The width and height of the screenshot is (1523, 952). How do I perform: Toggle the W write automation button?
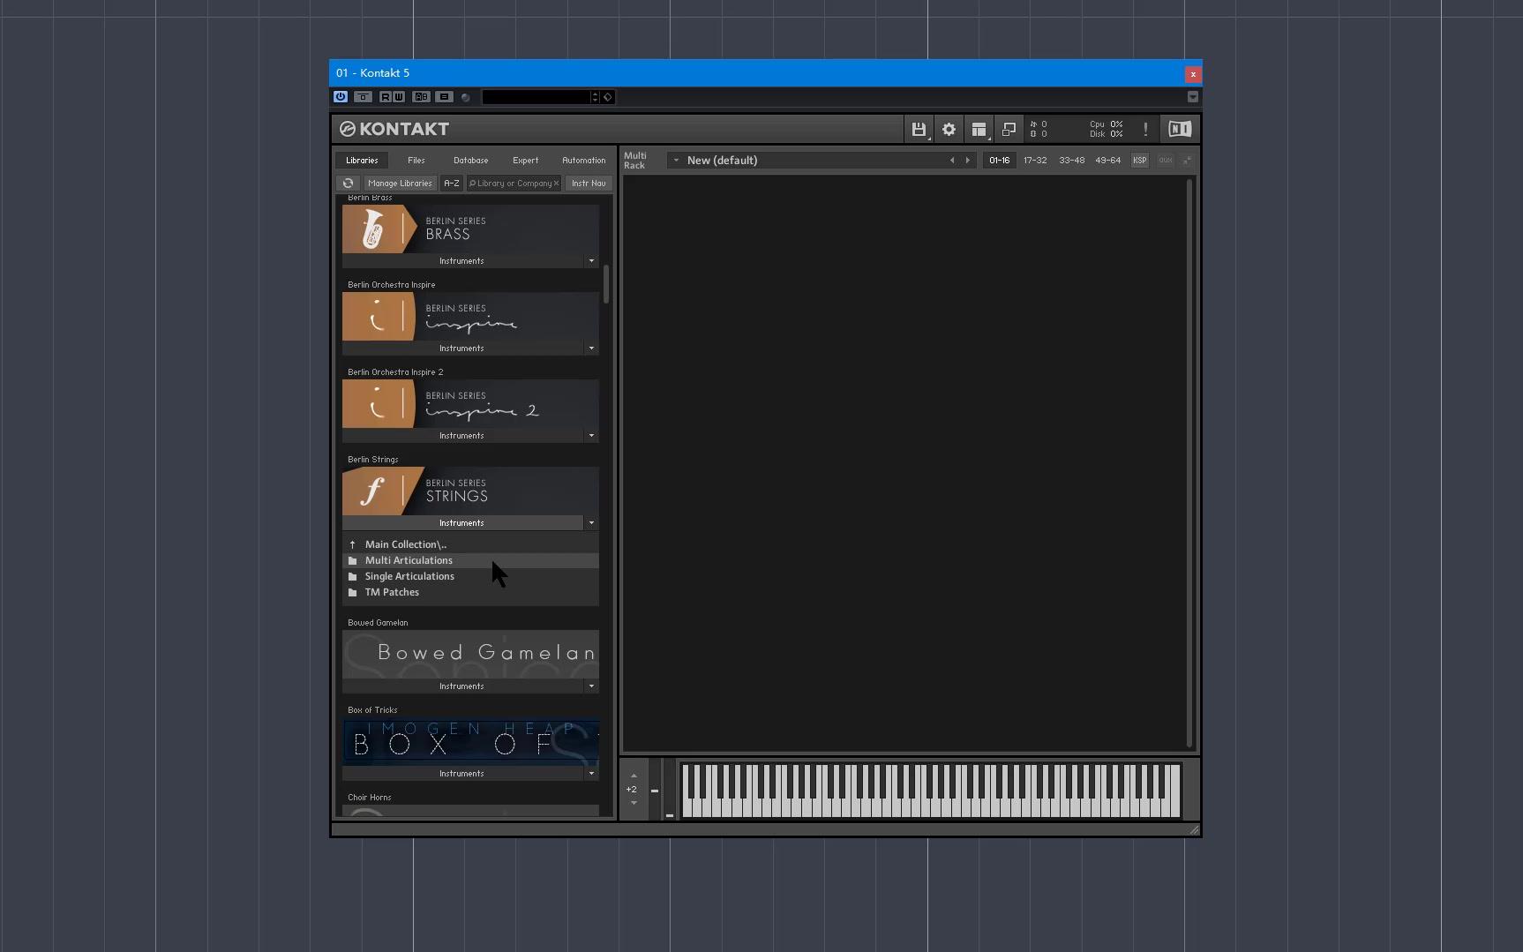(399, 97)
